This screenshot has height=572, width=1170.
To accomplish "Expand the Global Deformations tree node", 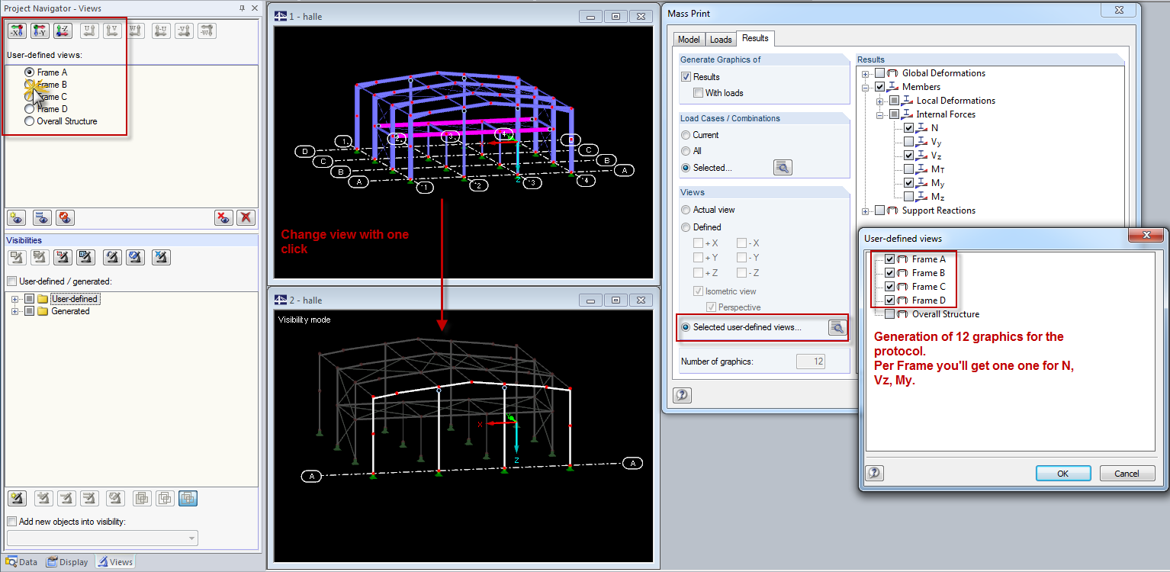I will pyautogui.click(x=866, y=73).
